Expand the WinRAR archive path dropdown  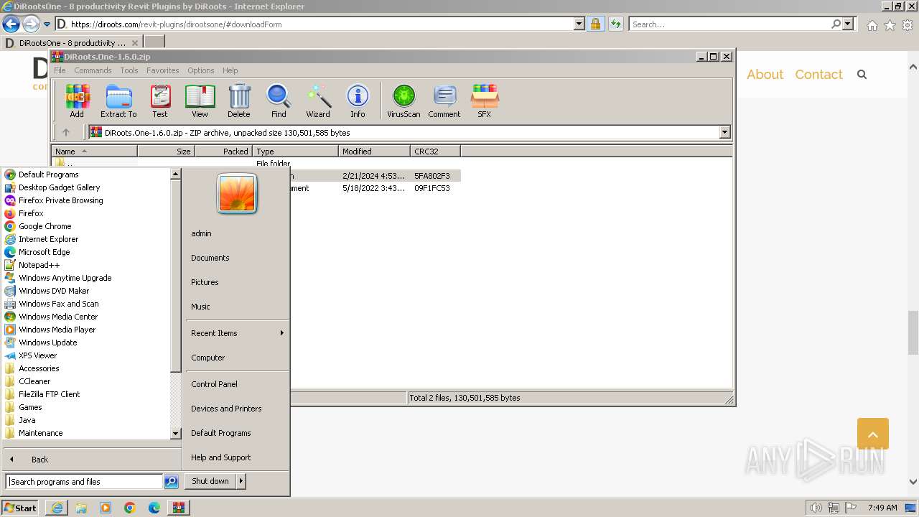(x=724, y=132)
